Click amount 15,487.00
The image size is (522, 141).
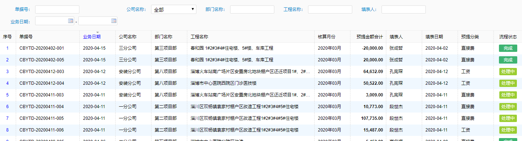(x=373, y=130)
